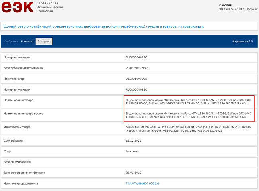Image resolution: width=259 pixels, height=191 pixels.
Task: Click the Наименование товара полное label
Action: tap(24, 114)
